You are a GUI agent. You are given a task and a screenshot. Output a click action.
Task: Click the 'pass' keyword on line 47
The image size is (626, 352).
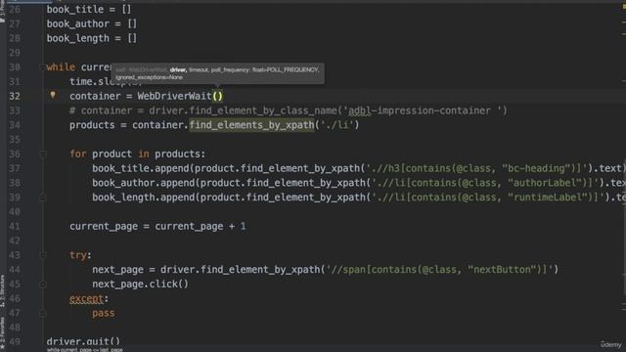point(104,313)
